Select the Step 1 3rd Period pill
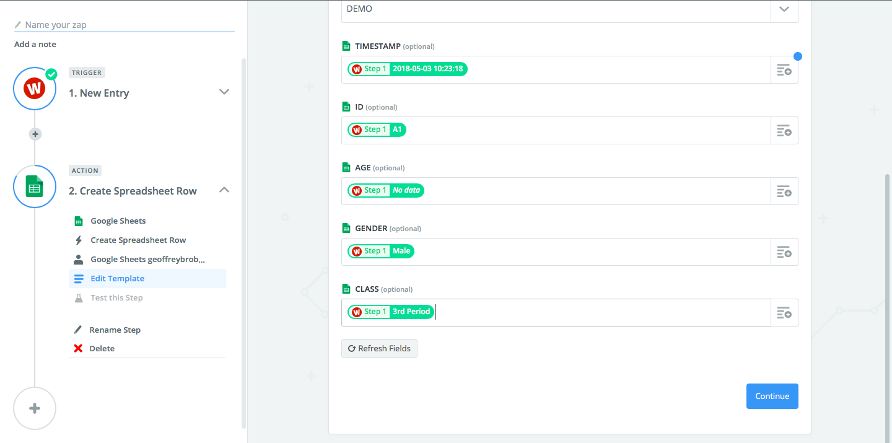 (391, 312)
